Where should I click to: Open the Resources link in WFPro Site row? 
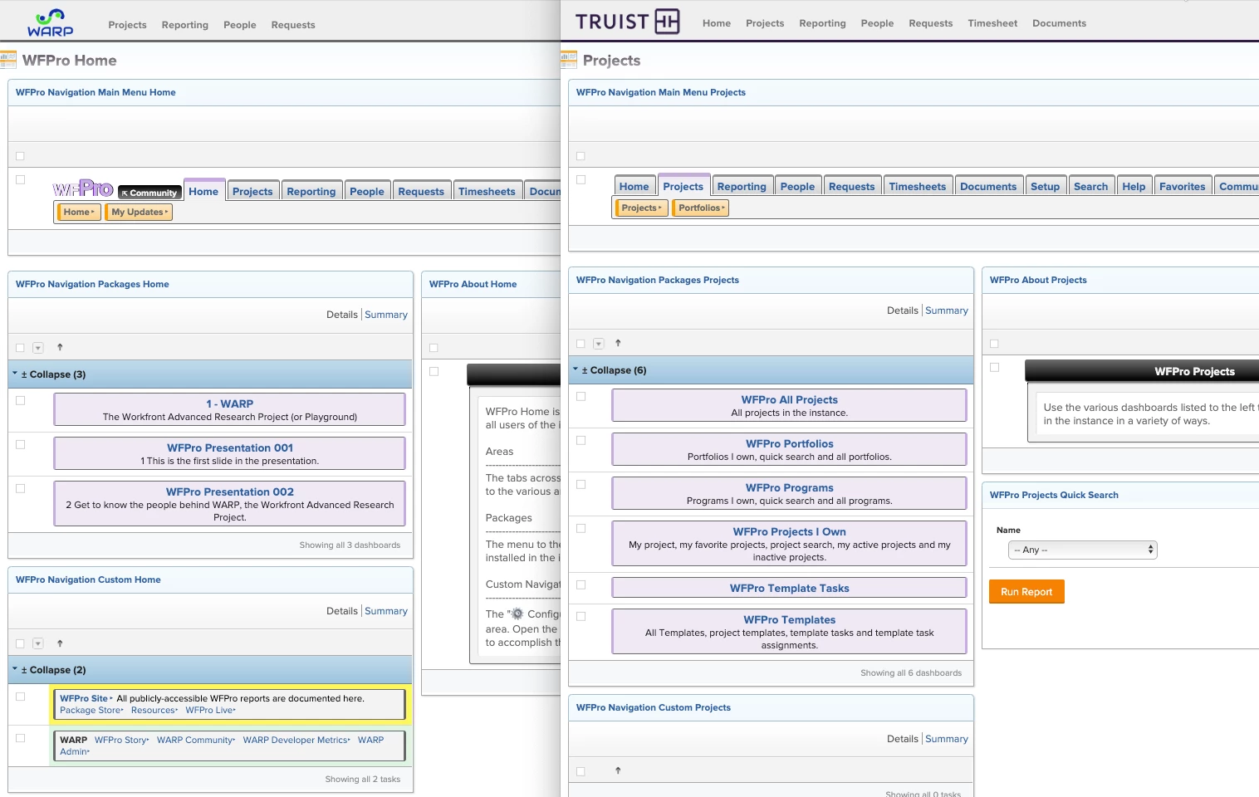(x=154, y=710)
